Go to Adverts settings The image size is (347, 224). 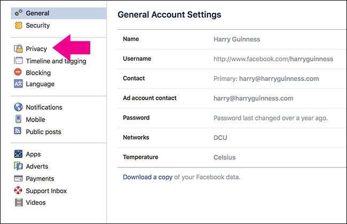(36, 166)
